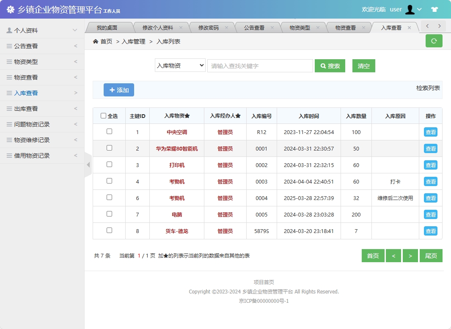Screen dimensions: 451x329
Task: Check the checkbox for 货车-德龙 row
Action: 109,231
